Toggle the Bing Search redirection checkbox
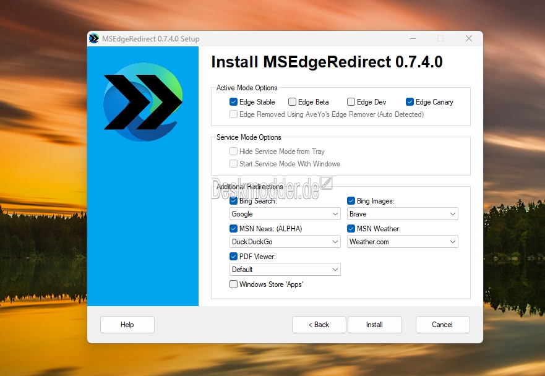Image resolution: width=545 pixels, height=376 pixels. click(x=234, y=201)
